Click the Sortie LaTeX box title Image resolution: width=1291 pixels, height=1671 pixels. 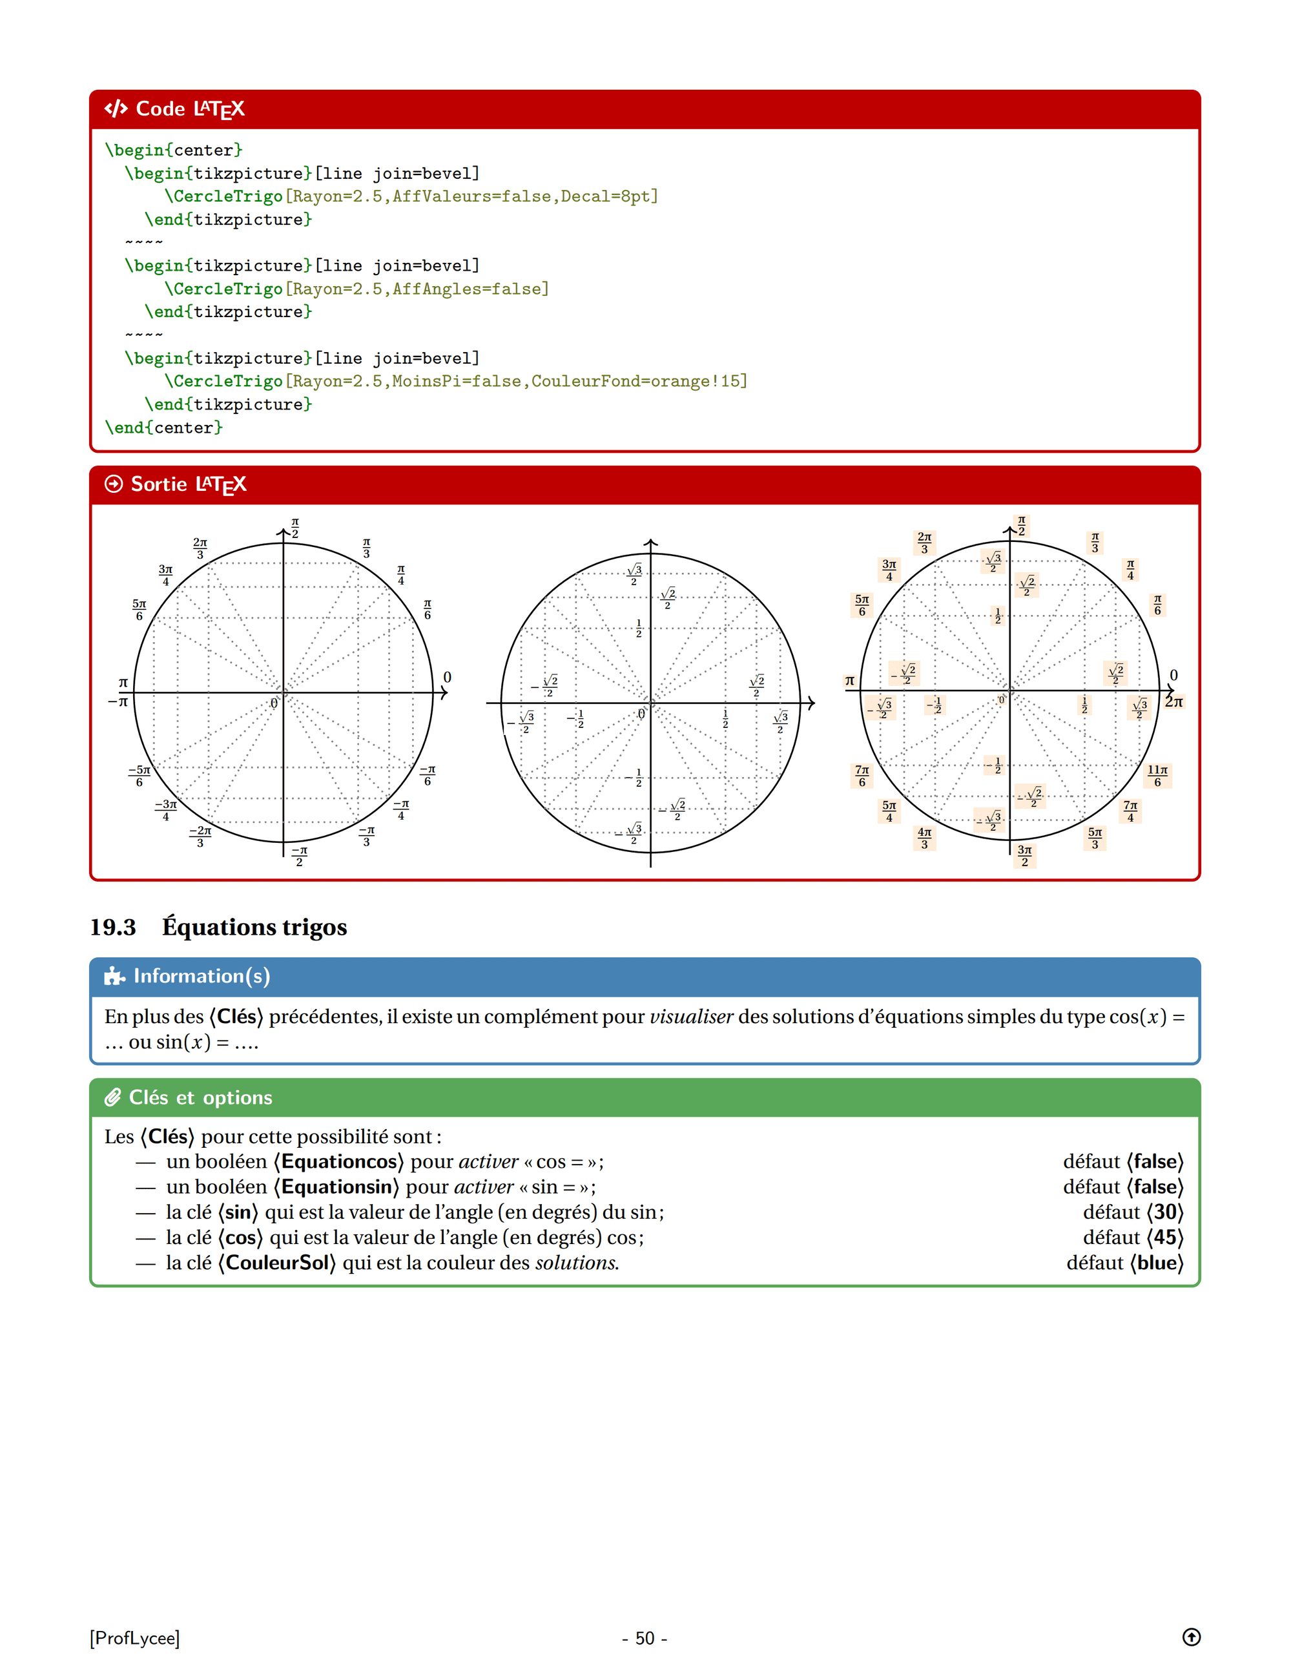click(189, 484)
